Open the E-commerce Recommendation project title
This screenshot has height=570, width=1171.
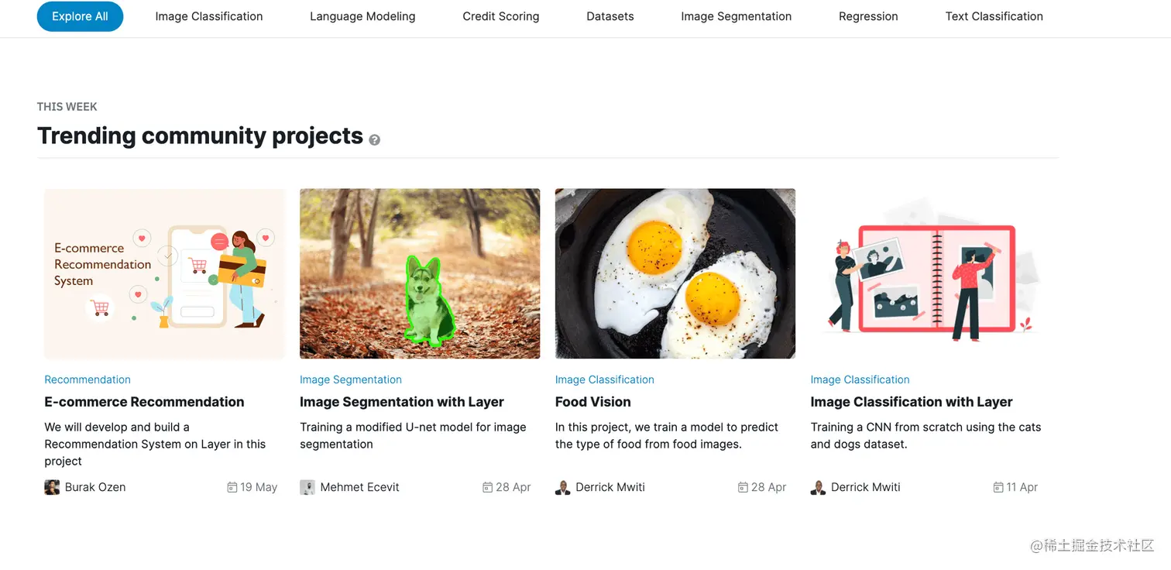pyautogui.click(x=144, y=402)
